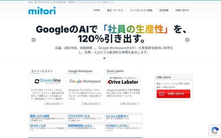Open the 修理情報管理システム link
This screenshot has width=221, height=138.
pos(80,126)
